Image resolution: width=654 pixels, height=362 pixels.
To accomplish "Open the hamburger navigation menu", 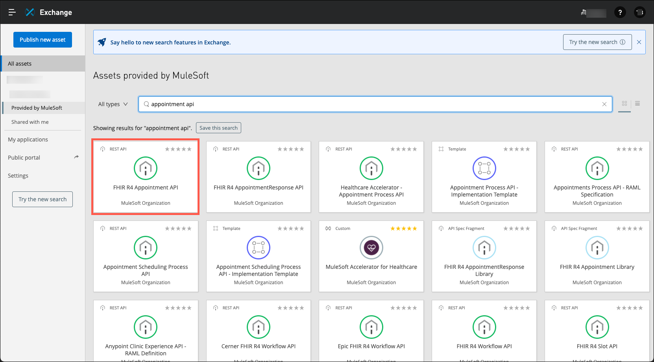I will pos(12,12).
